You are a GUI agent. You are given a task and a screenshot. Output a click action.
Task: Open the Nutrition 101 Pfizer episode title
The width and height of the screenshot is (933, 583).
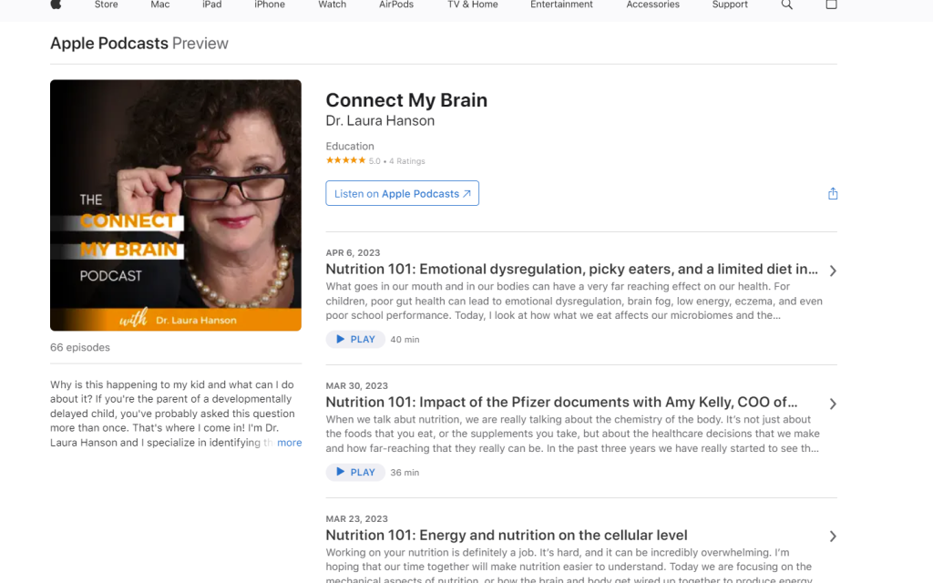coord(561,403)
